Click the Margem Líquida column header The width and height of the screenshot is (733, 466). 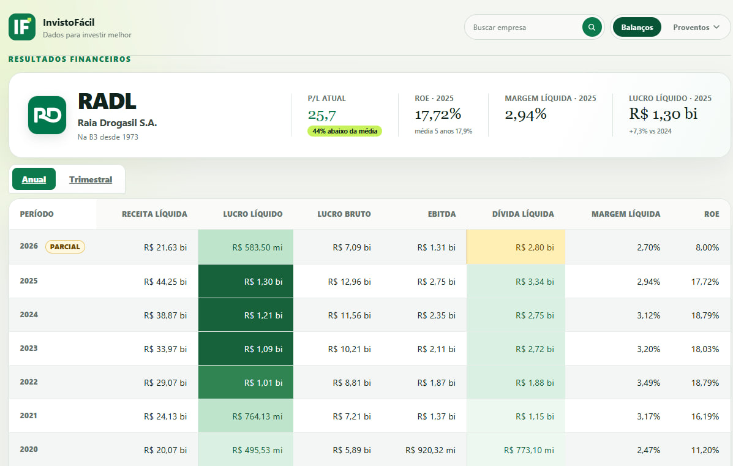click(x=625, y=214)
